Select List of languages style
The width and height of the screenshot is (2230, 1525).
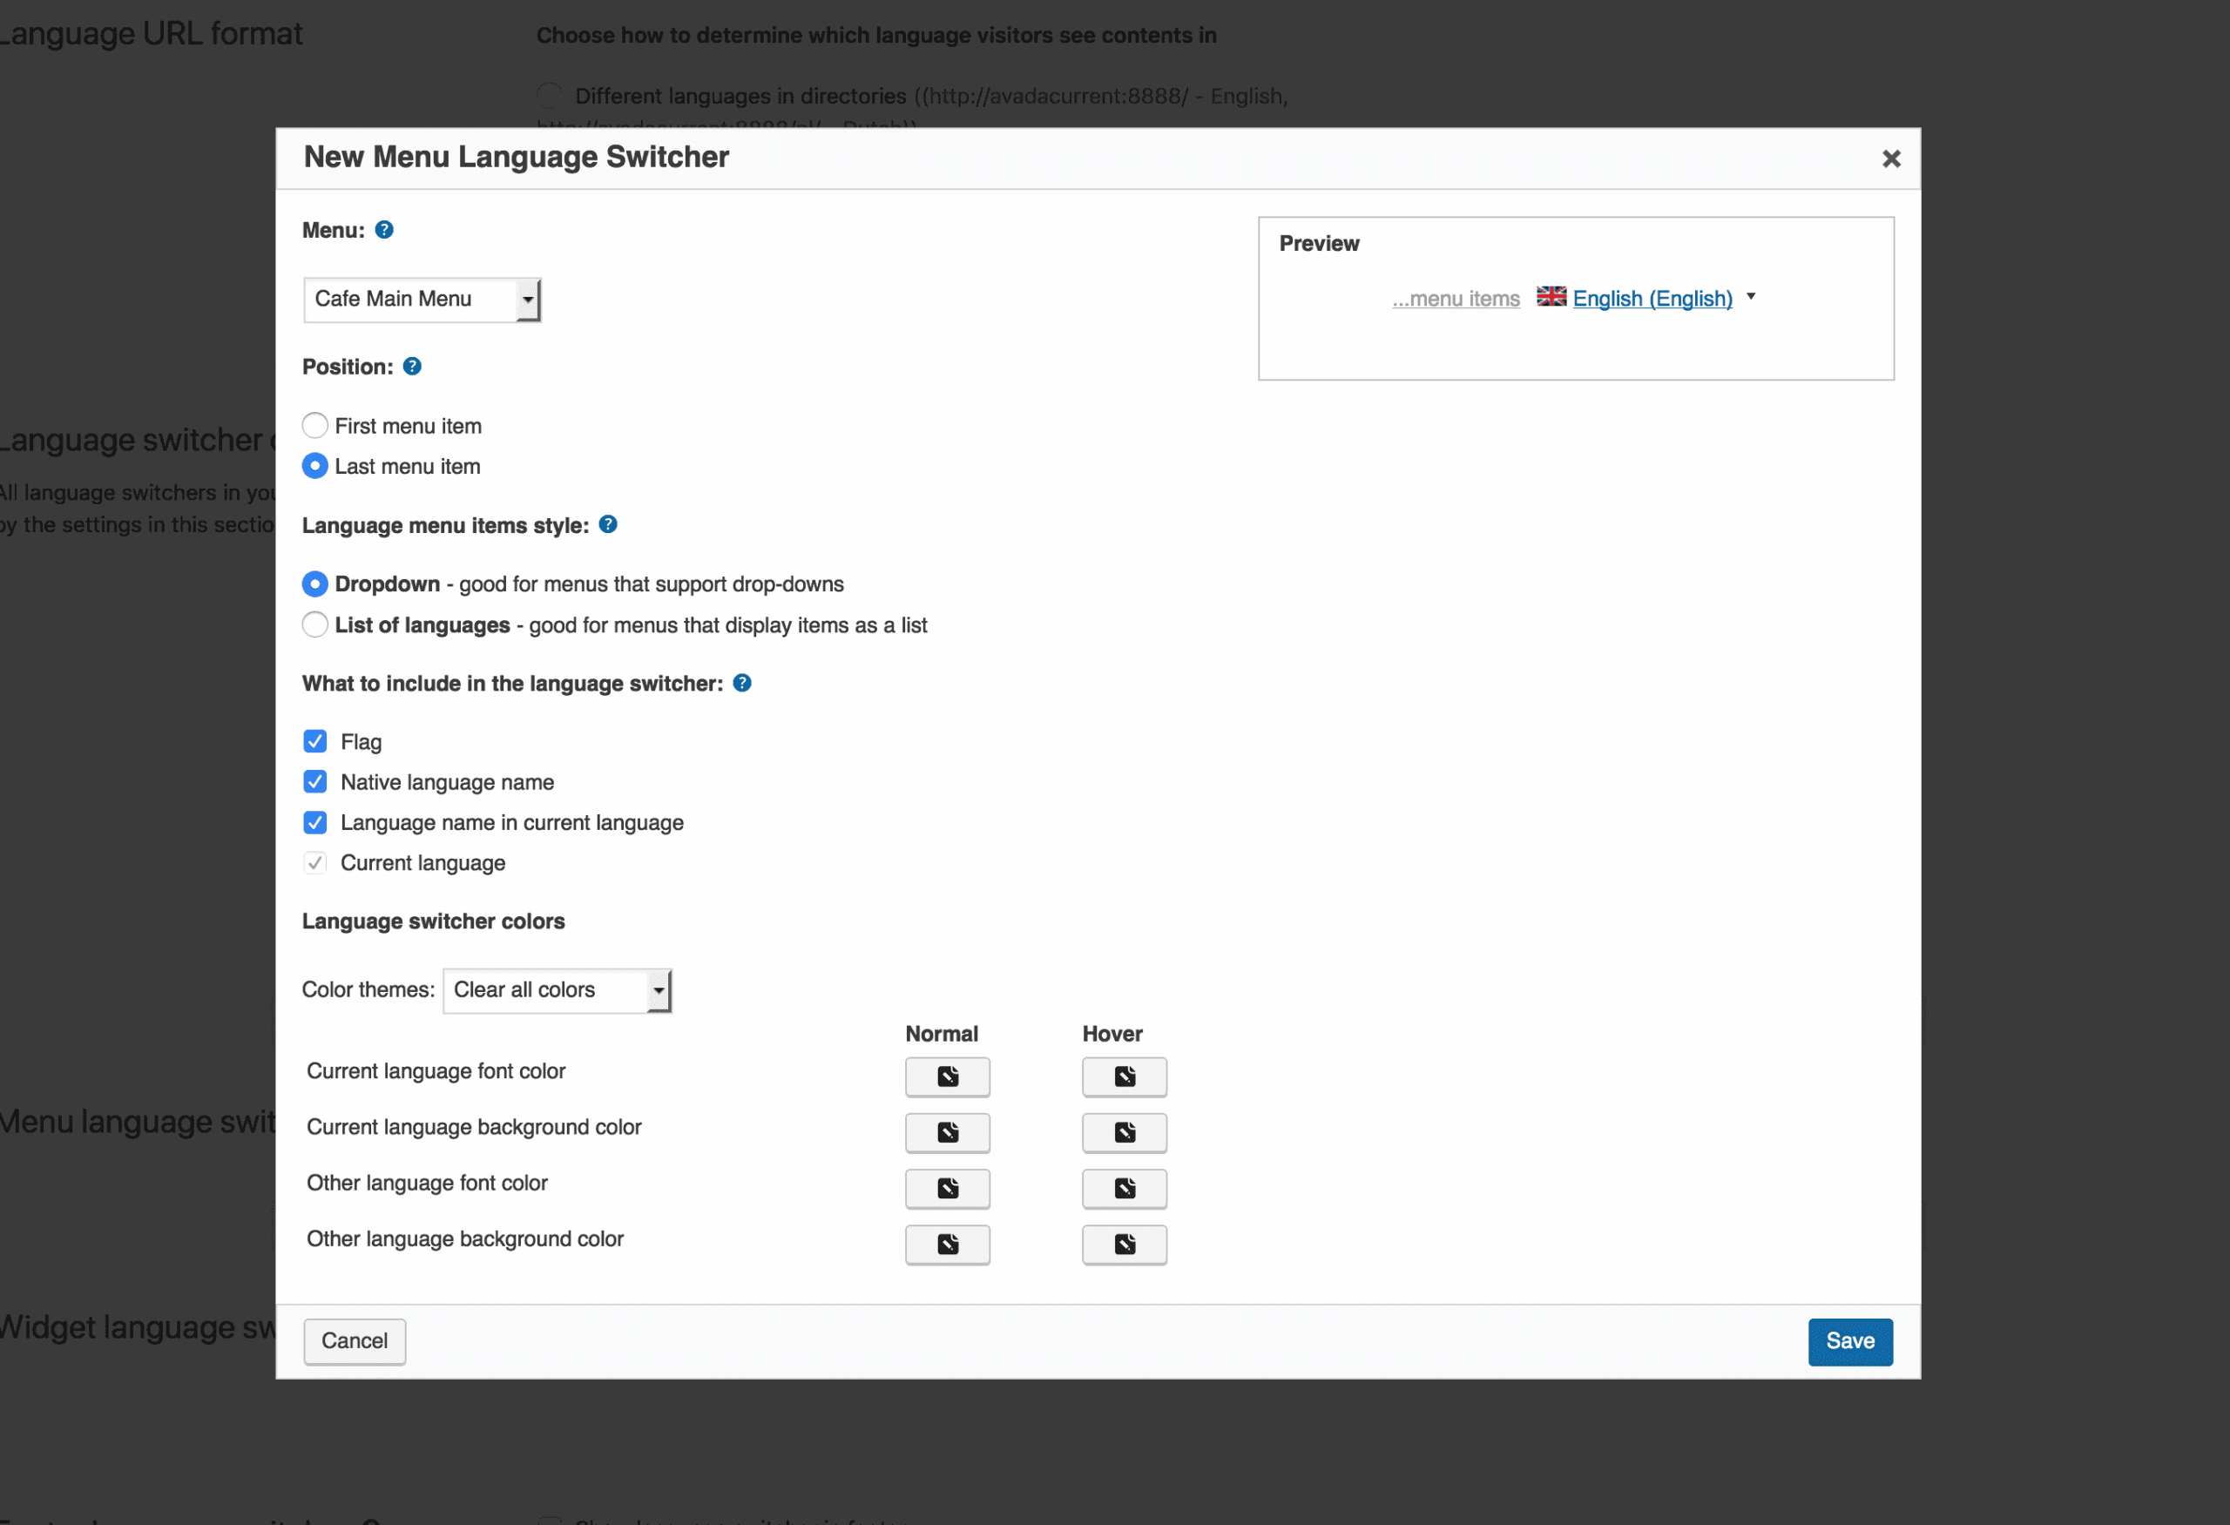(314, 624)
